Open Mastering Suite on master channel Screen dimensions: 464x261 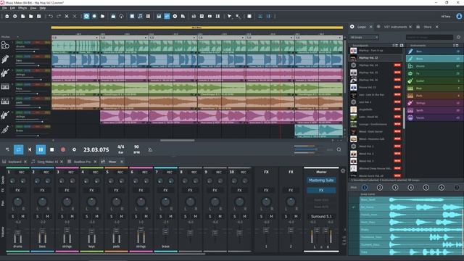[x=321, y=181]
